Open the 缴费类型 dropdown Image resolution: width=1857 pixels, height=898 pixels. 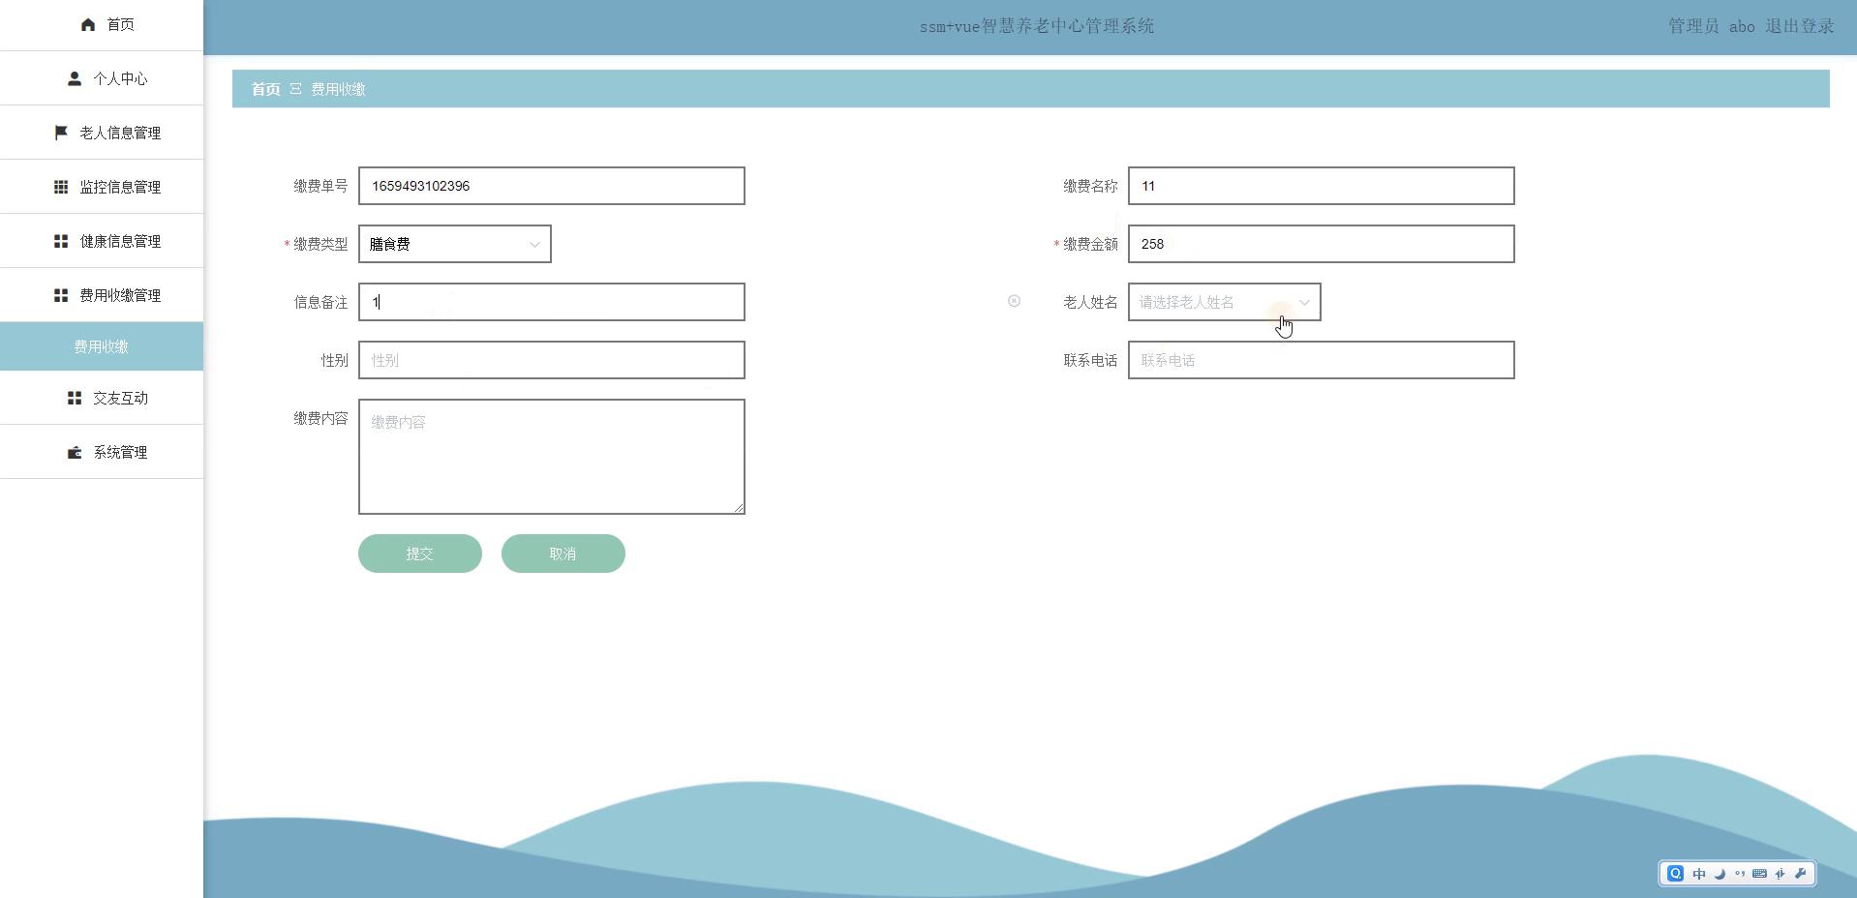coord(455,244)
